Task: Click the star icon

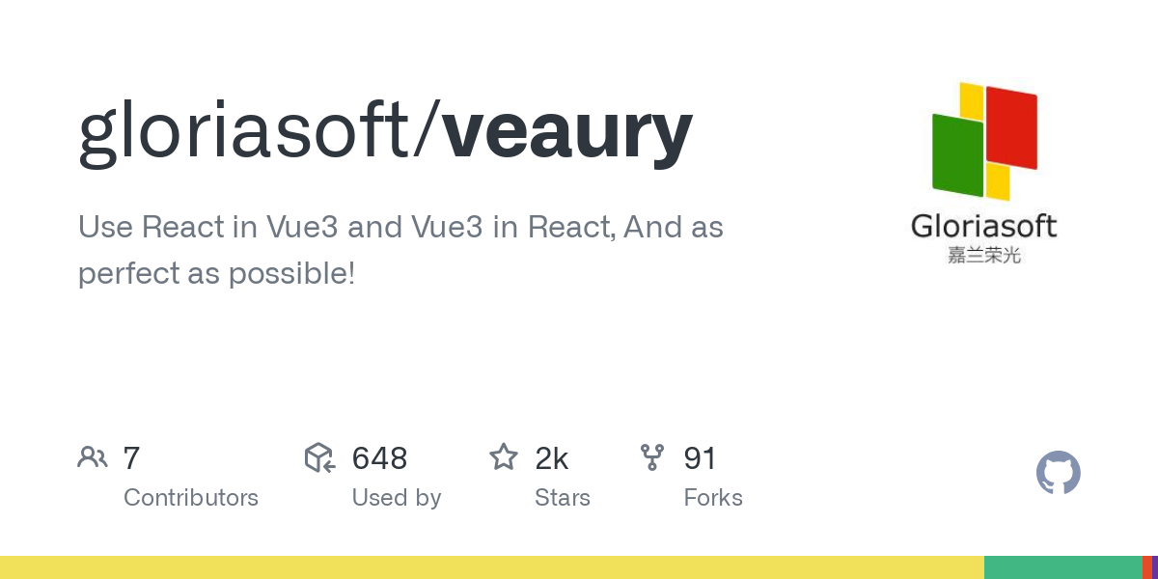Action: (x=504, y=456)
